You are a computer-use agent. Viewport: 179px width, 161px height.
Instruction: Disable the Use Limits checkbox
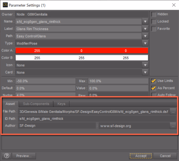tap(154, 81)
